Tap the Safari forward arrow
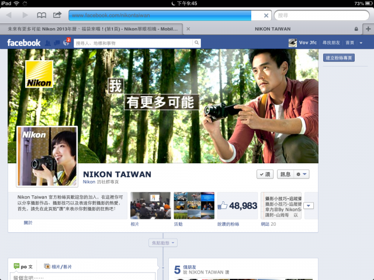 [x=25, y=15]
